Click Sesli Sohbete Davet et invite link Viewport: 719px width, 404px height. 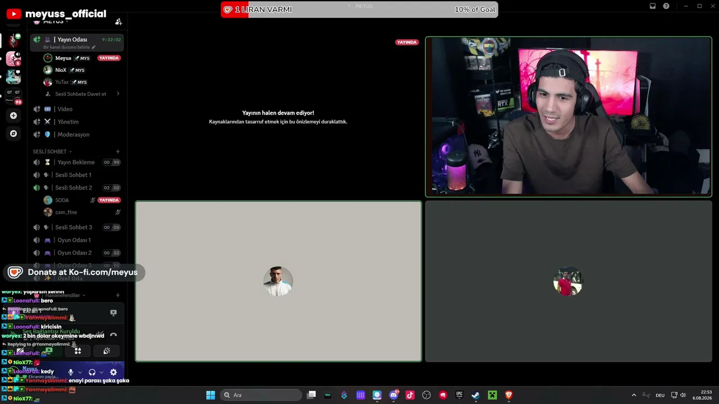tap(81, 94)
